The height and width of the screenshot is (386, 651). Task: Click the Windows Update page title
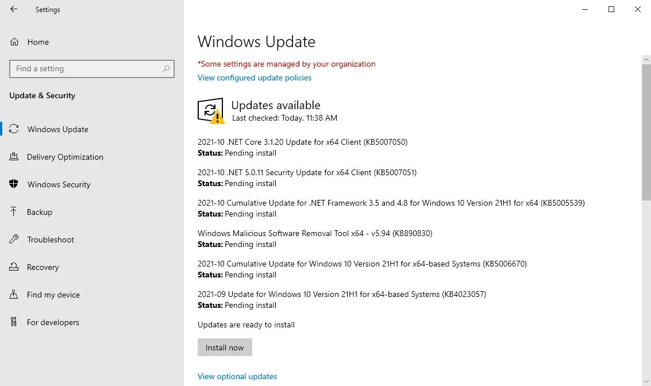pyautogui.click(x=257, y=42)
